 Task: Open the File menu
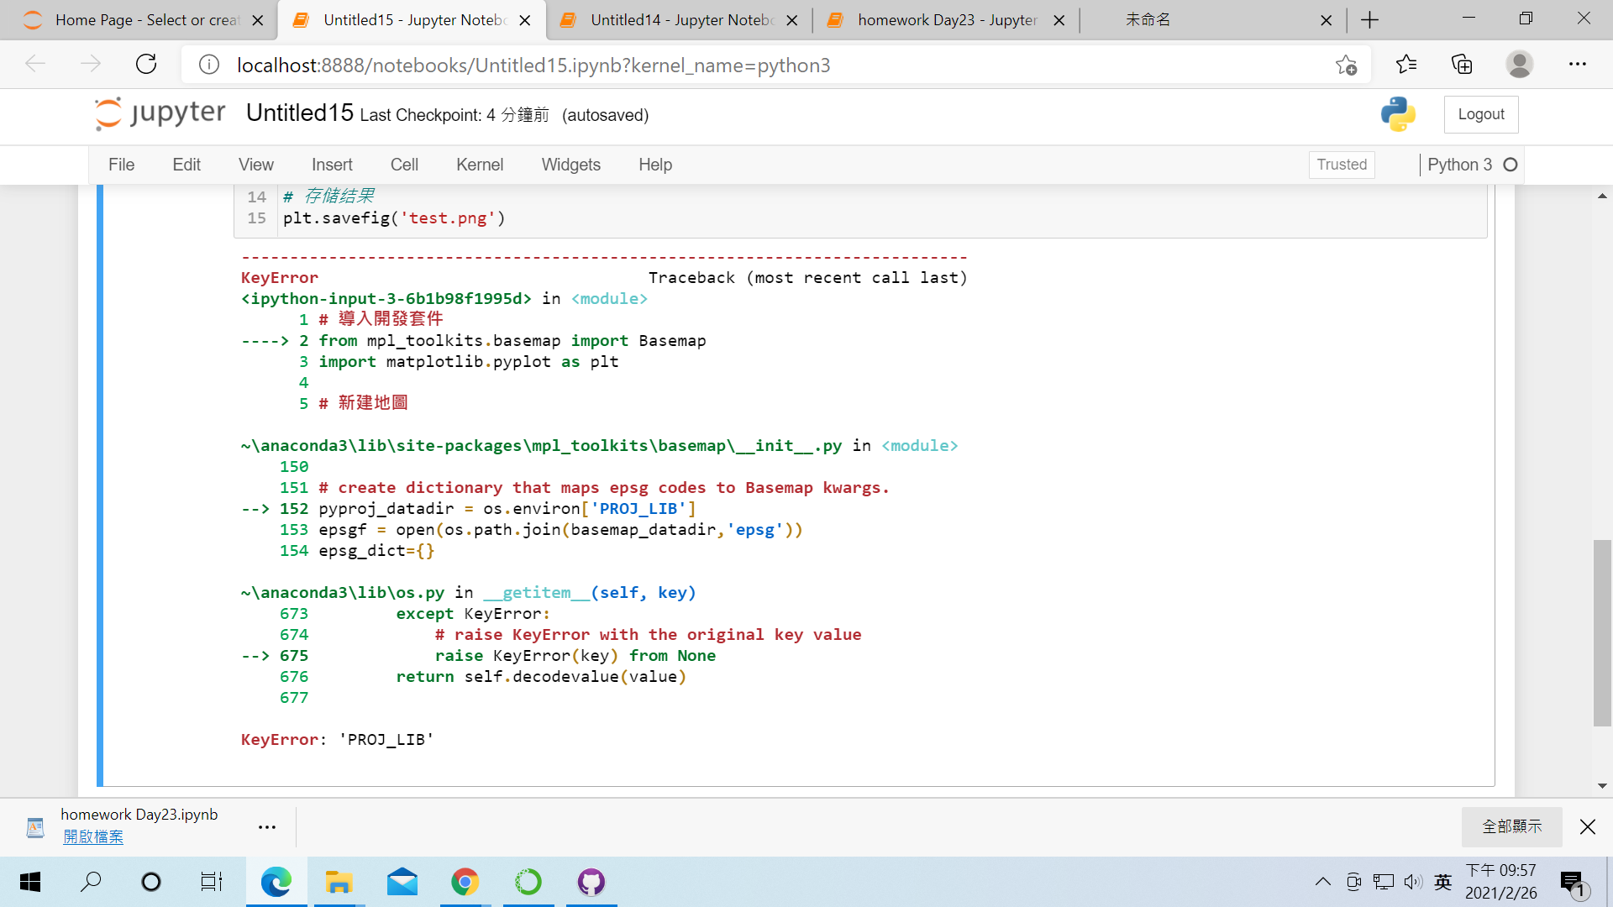pos(121,165)
